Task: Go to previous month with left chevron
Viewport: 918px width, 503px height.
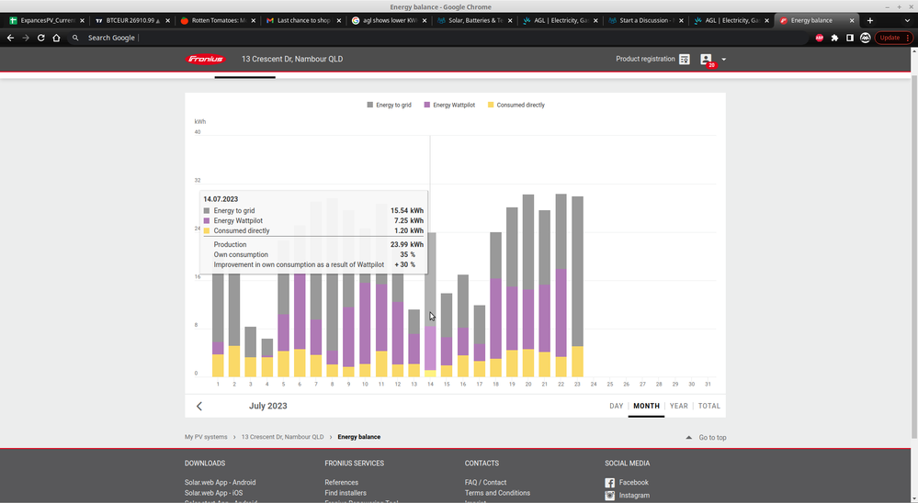Action: tap(199, 406)
